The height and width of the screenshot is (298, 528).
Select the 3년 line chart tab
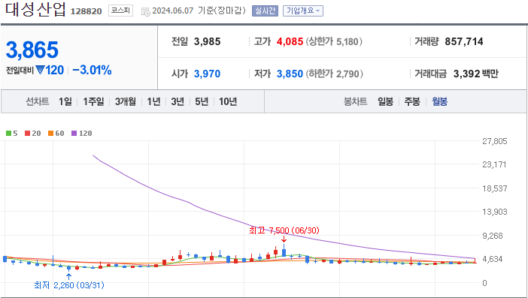tap(178, 101)
